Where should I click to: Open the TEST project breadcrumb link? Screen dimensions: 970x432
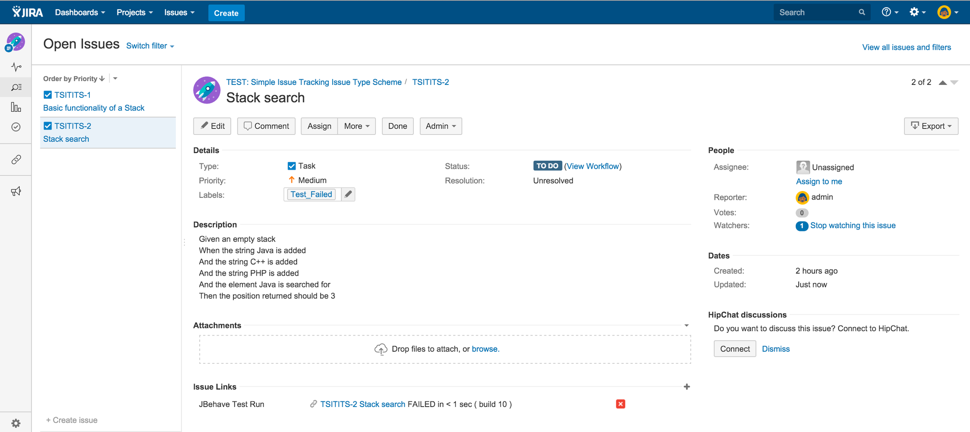tap(314, 82)
